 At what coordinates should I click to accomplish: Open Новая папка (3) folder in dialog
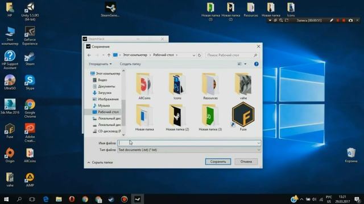pyautogui.click(x=210, y=117)
